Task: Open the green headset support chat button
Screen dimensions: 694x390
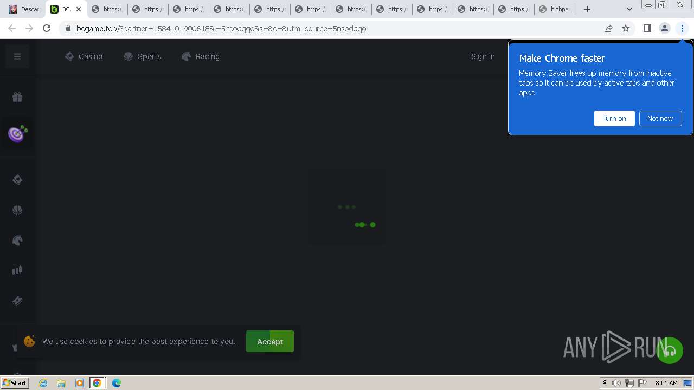Action: pos(670,350)
